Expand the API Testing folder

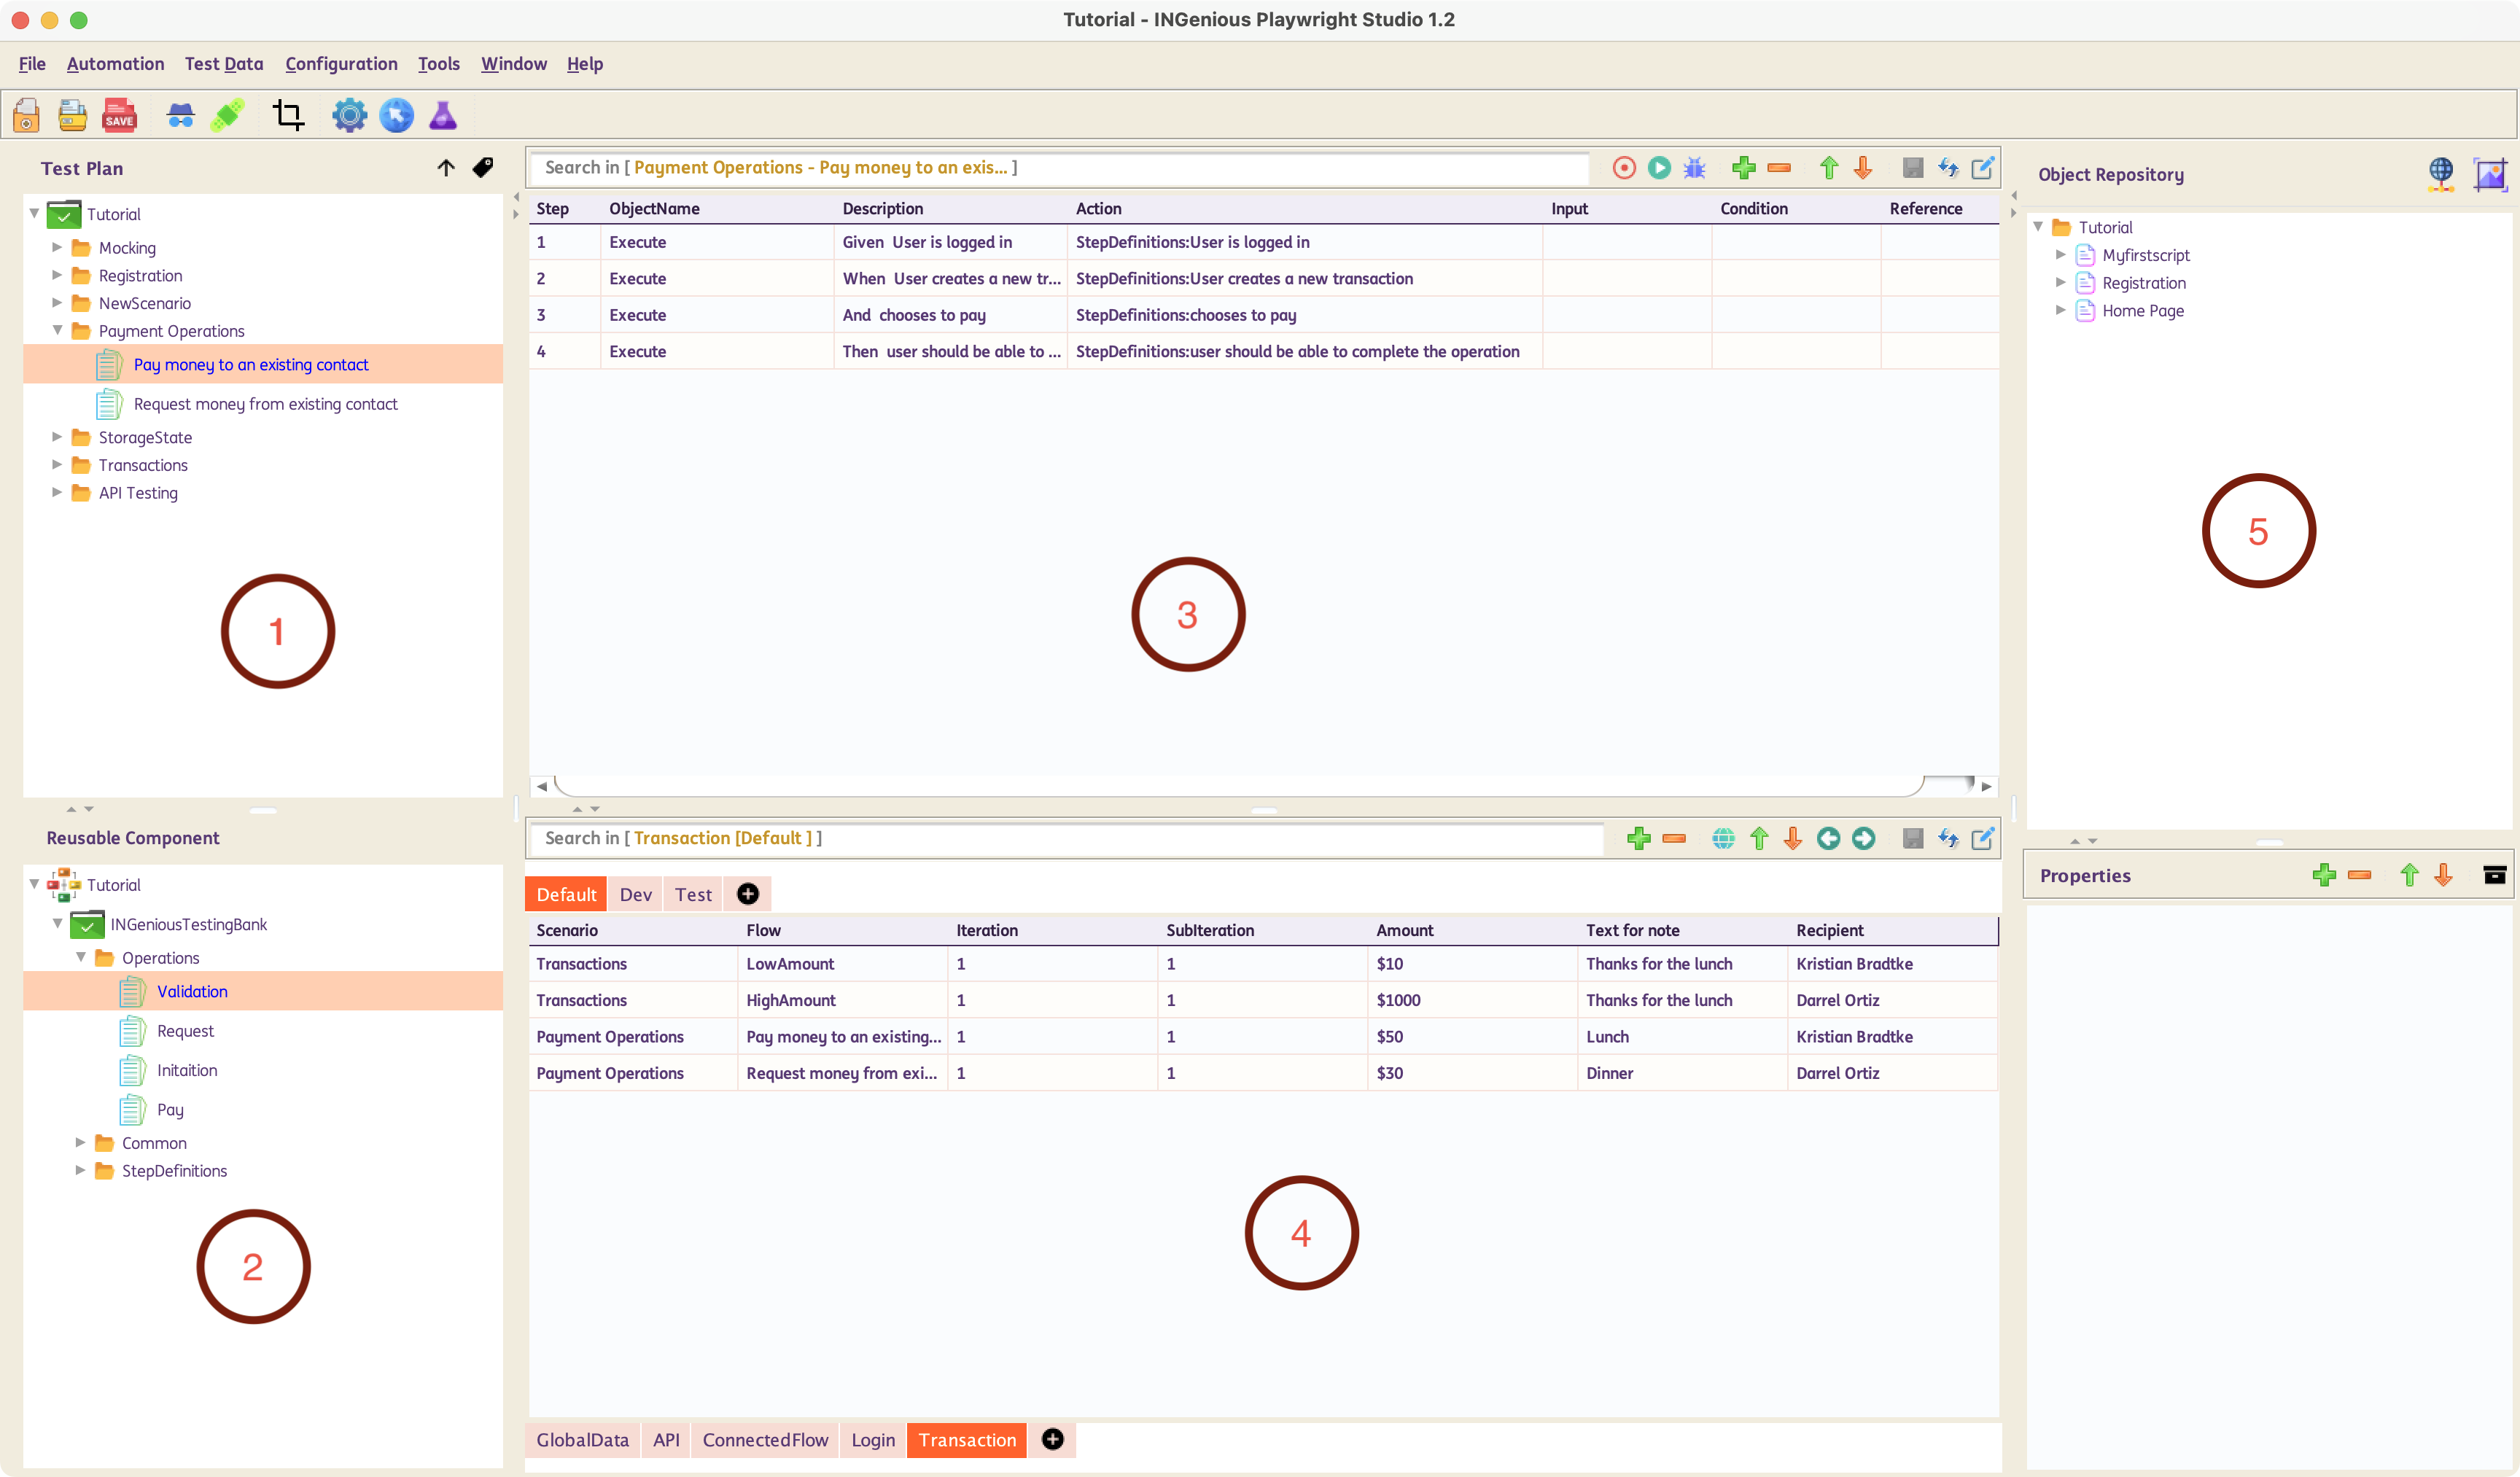tap(57, 492)
